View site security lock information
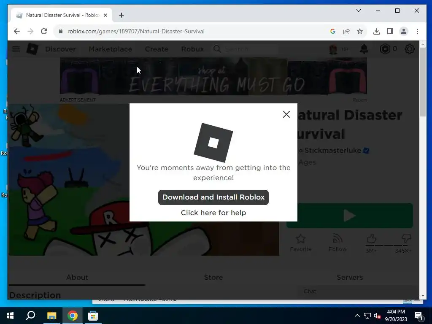Screen dimensions: 432x324 [x=61, y=31]
